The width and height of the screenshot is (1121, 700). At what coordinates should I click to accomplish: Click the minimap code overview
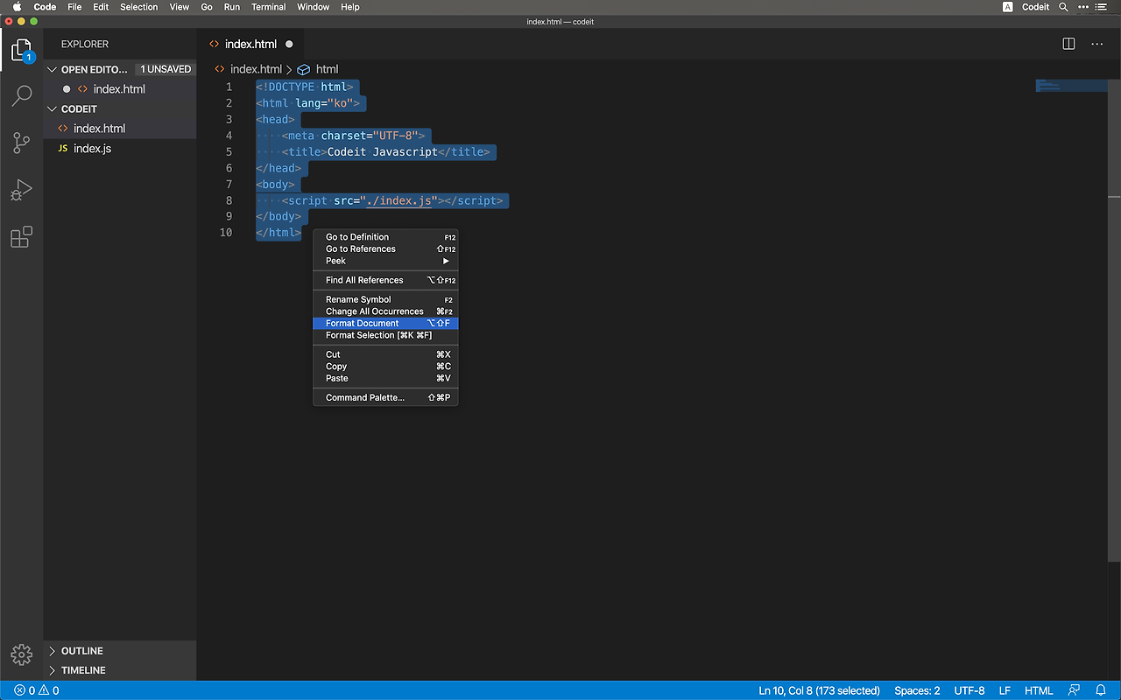pos(1072,86)
